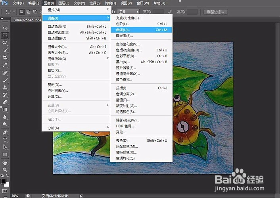Open the 编辑(E) menu
This screenshot has width=280, height=198.
pyautogui.click(x=34, y=3)
